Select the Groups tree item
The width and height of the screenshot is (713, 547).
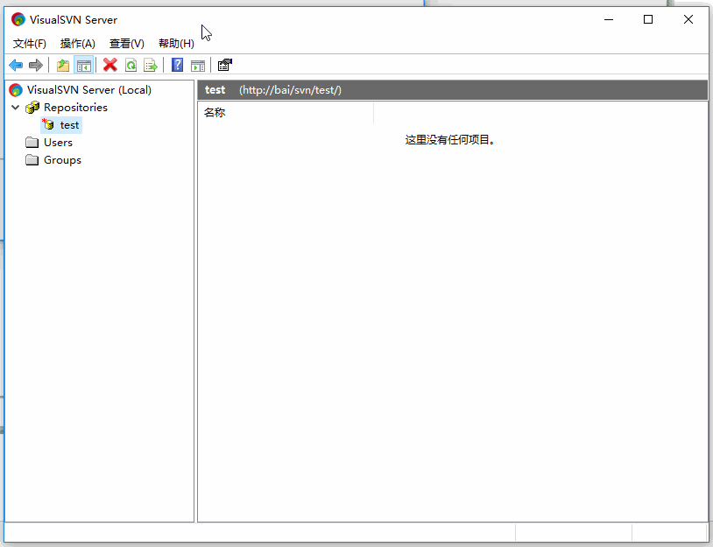click(x=62, y=160)
